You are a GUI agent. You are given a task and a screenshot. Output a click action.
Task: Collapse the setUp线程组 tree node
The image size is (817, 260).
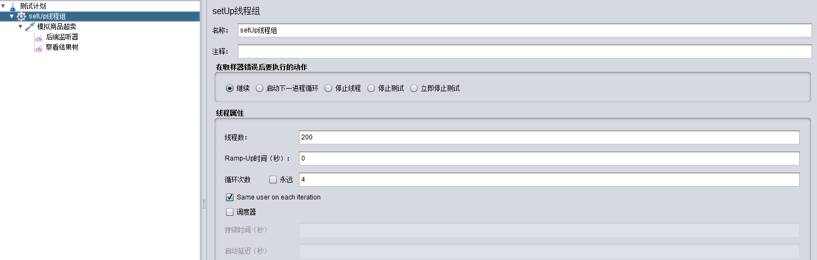(x=11, y=16)
